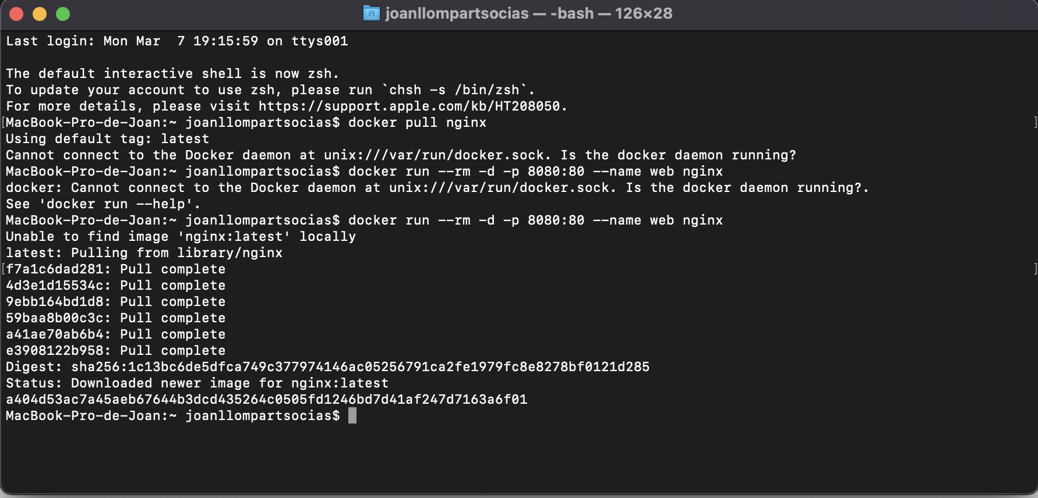The image size is (1038, 498).
Task: Click the 'Status: Downloaded newer image' line
Action: [x=197, y=383]
